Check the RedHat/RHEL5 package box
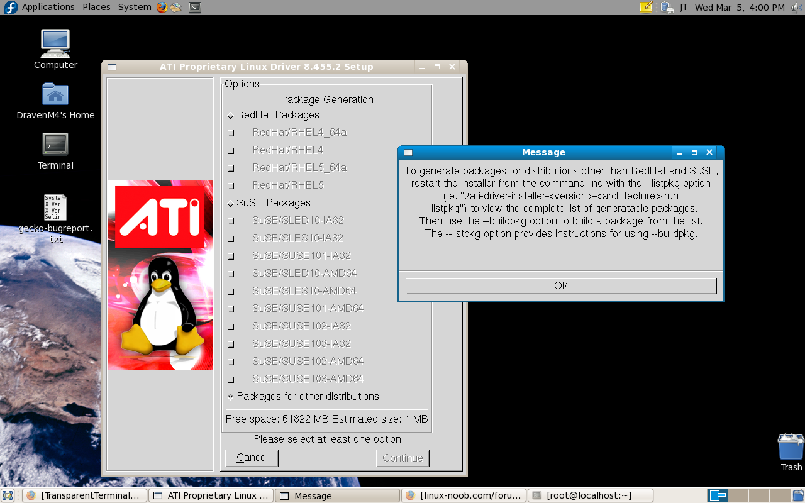805x503 pixels. [231, 185]
